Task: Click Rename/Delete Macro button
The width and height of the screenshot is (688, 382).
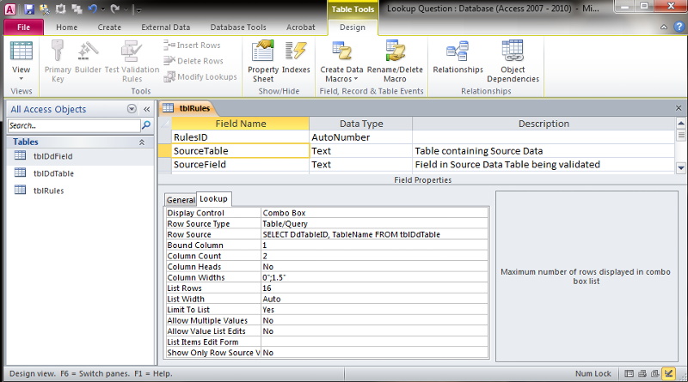Action: pos(395,61)
